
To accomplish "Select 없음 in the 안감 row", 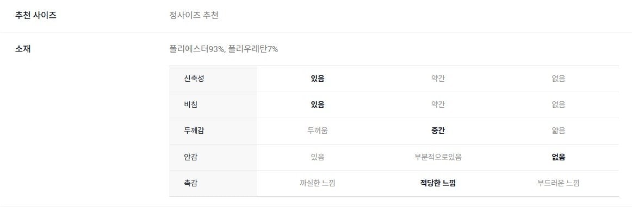I will [x=558, y=157].
